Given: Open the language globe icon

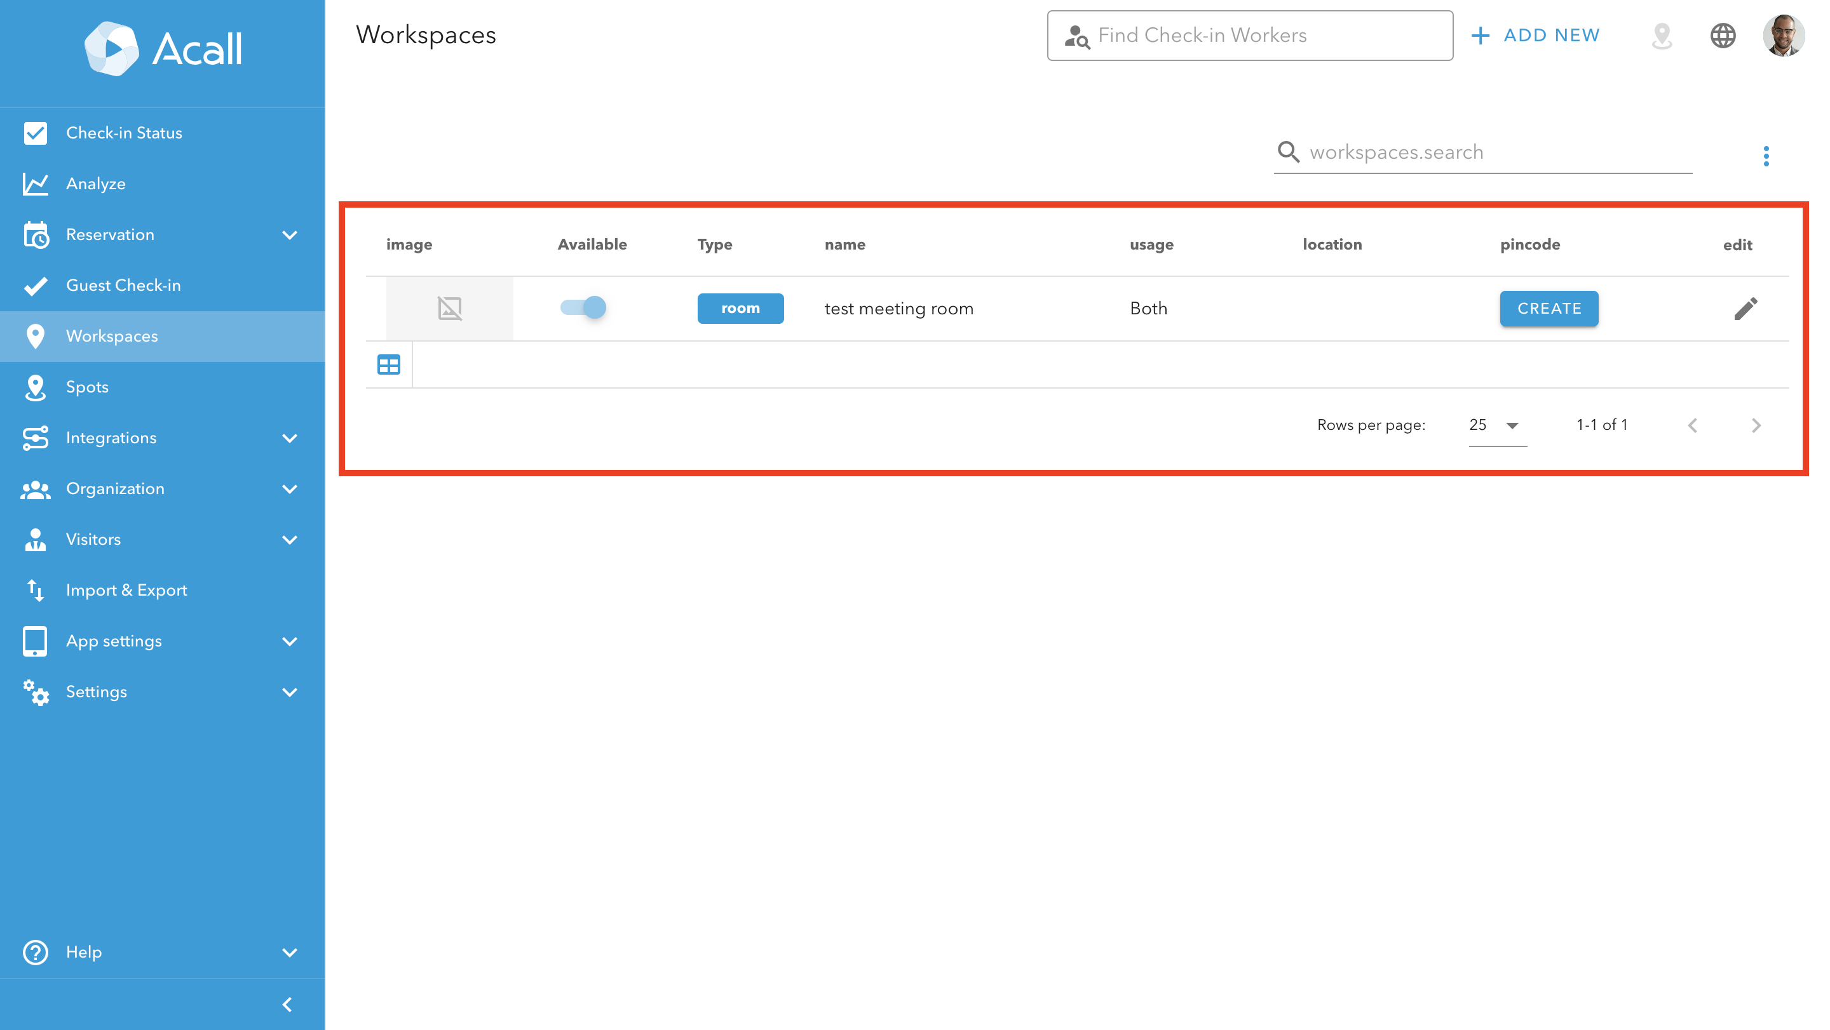Looking at the screenshot, I should coord(1723,36).
